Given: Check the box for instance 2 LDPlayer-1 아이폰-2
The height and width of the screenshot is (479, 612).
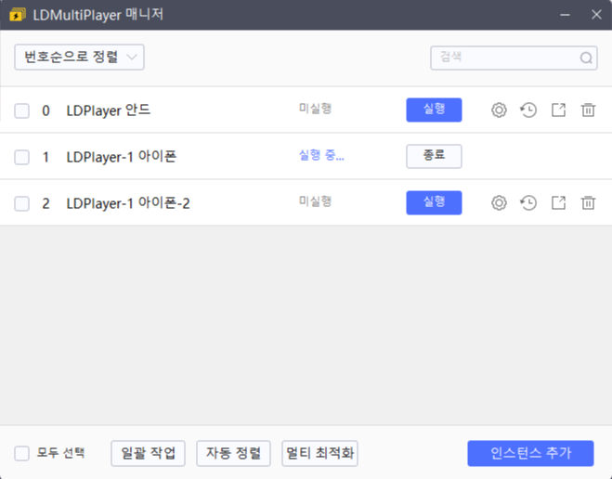Looking at the screenshot, I should (22, 203).
